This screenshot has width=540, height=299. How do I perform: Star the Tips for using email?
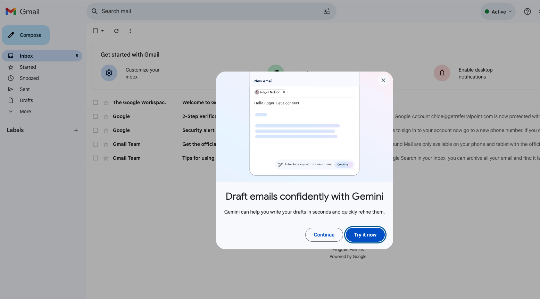[106, 158]
